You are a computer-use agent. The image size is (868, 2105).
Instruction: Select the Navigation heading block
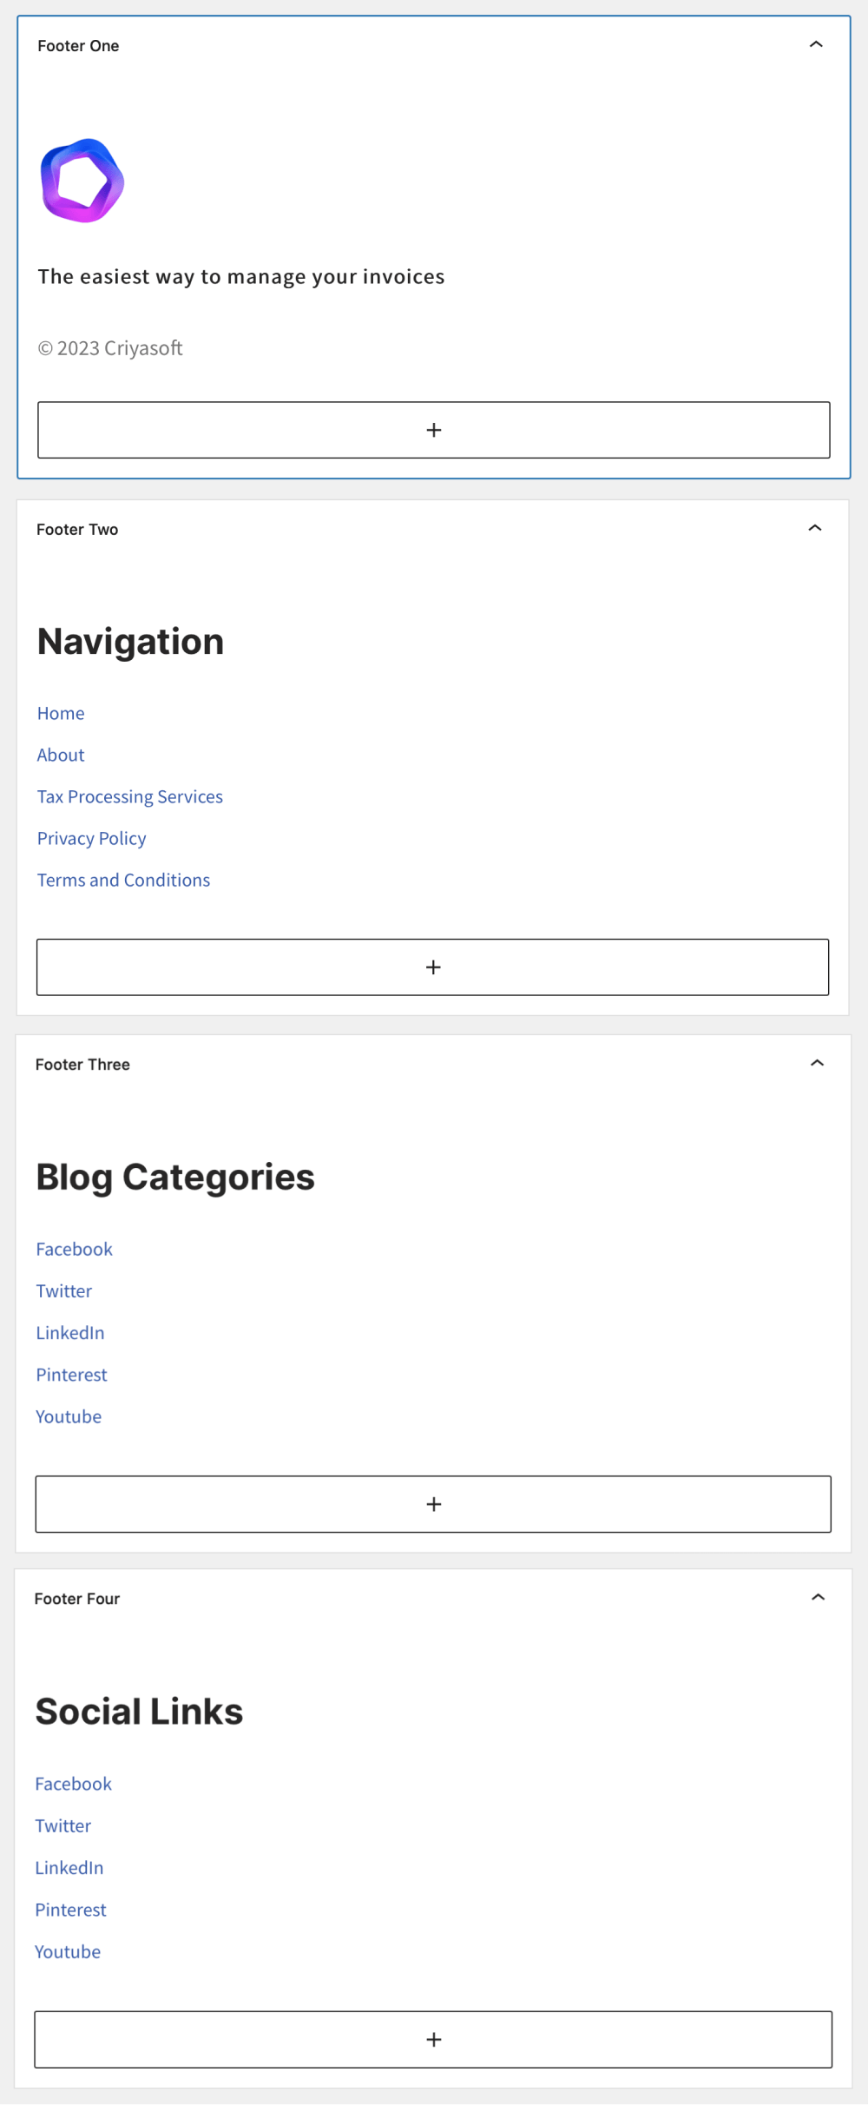(131, 642)
